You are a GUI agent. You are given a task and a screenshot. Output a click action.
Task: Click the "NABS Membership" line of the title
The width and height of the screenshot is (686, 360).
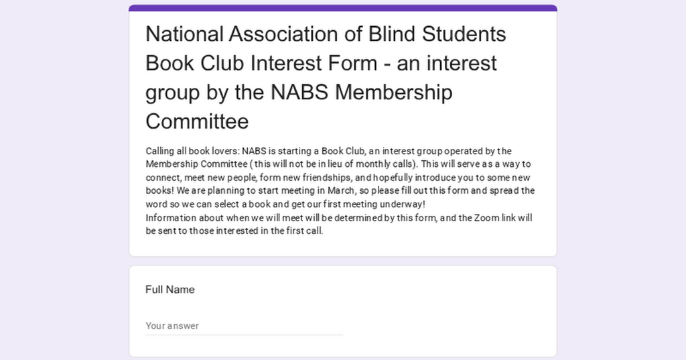tap(362, 92)
